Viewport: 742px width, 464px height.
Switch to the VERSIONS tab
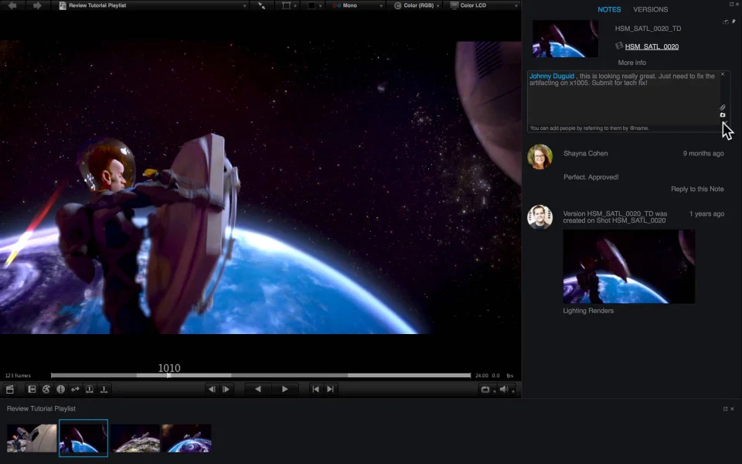pyautogui.click(x=650, y=9)
